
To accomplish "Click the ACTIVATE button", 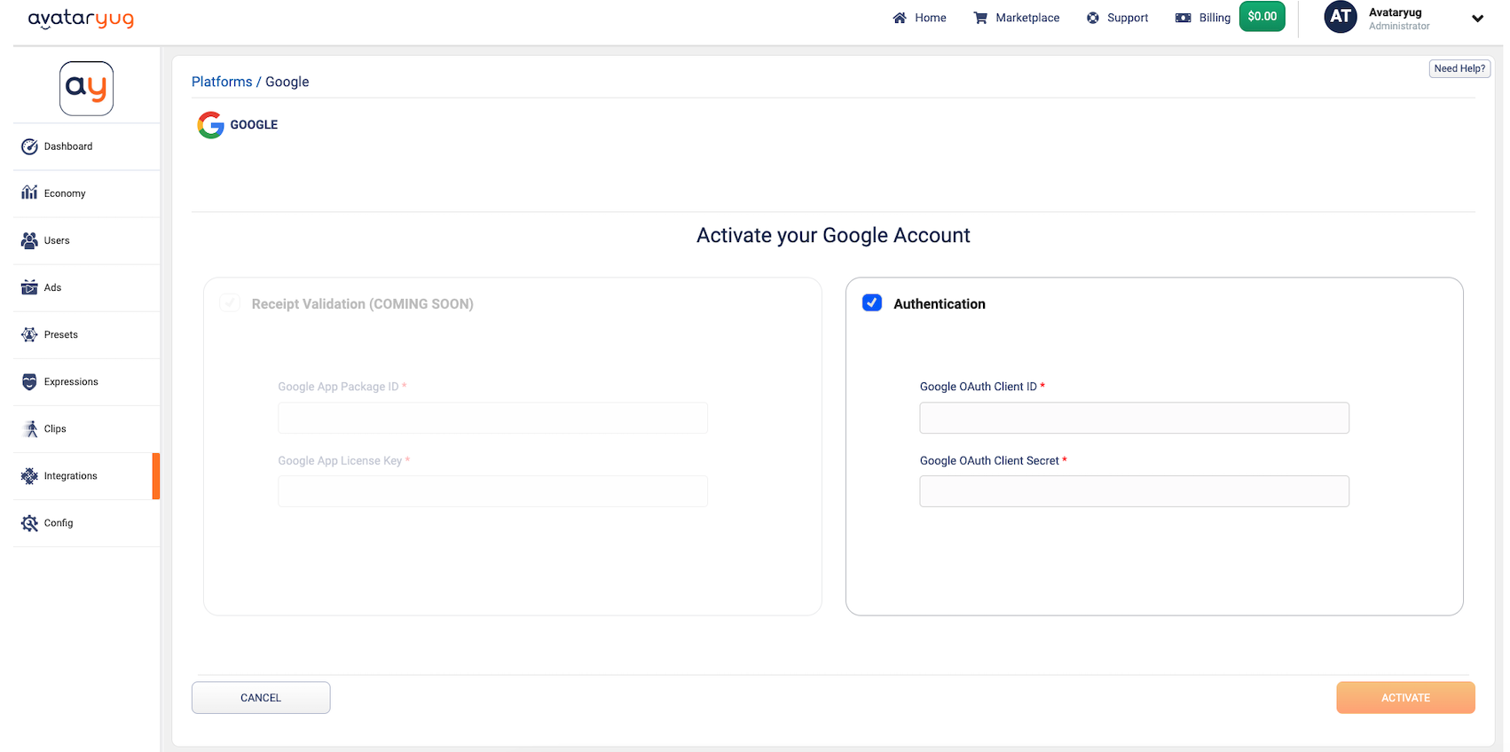I will tap(1405, 698).
